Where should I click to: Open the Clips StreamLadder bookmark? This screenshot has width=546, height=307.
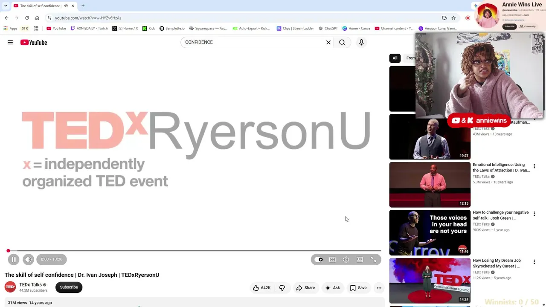[295, 29]
